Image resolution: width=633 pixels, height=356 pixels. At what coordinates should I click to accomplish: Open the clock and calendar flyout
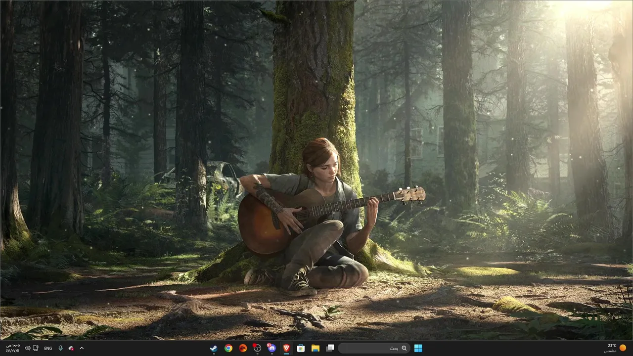[13, 348]
